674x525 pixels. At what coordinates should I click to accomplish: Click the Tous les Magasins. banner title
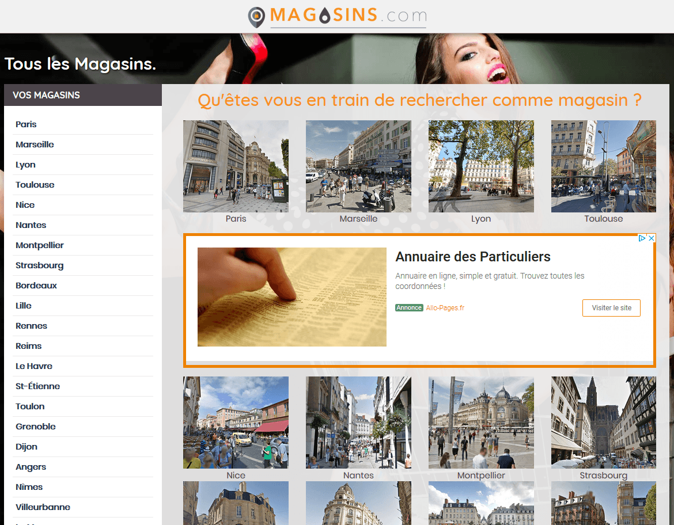(81, 64)
